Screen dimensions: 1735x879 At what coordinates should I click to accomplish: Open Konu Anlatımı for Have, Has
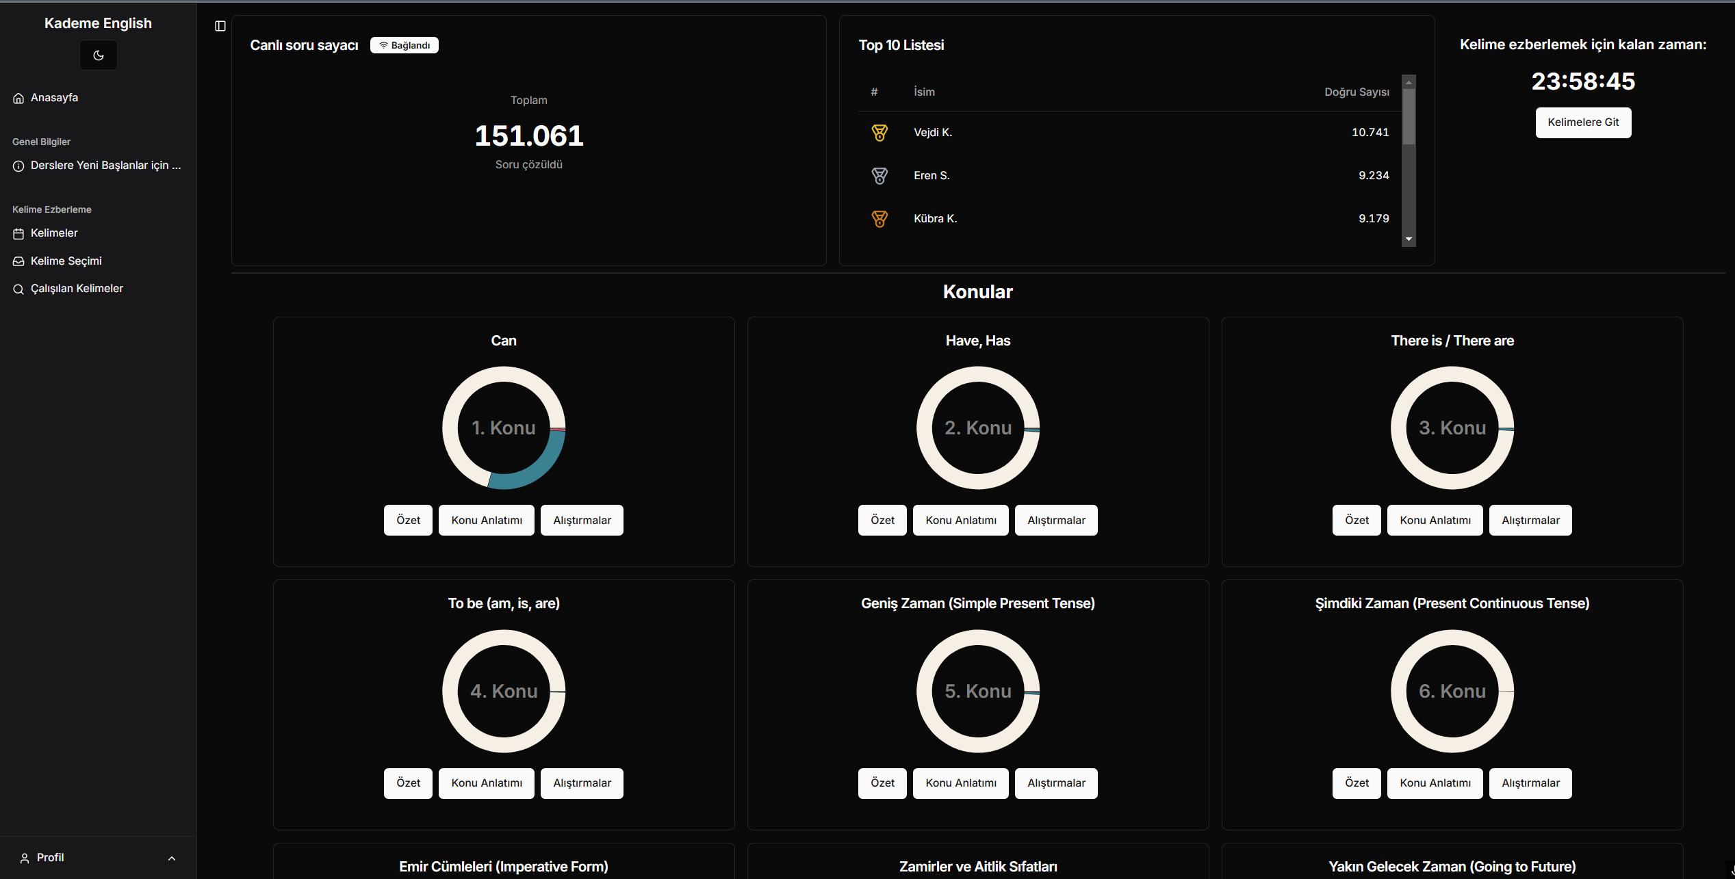pyautogui.click(x=961, y=520)
